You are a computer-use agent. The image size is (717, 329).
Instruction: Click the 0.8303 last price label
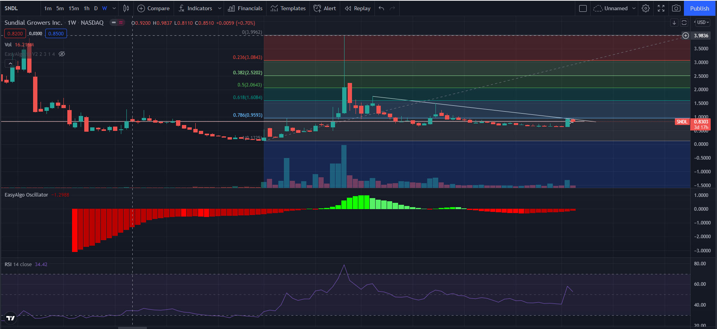tap(701, 122)
